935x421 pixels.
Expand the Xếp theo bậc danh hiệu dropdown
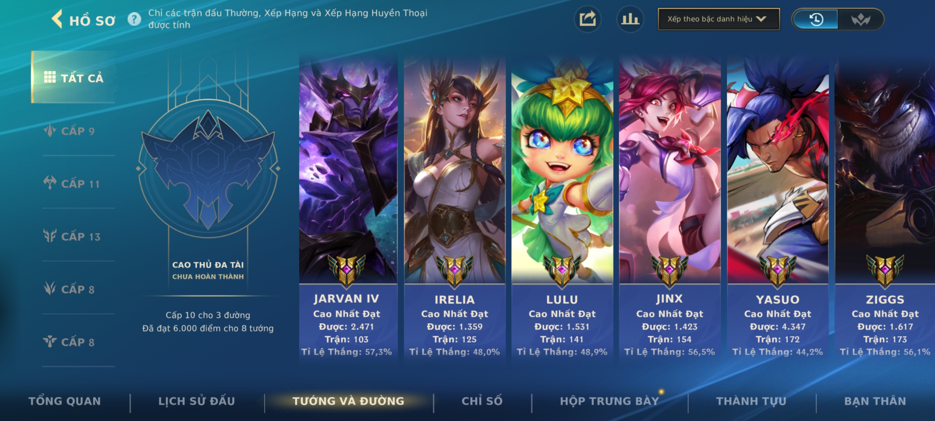719,19
